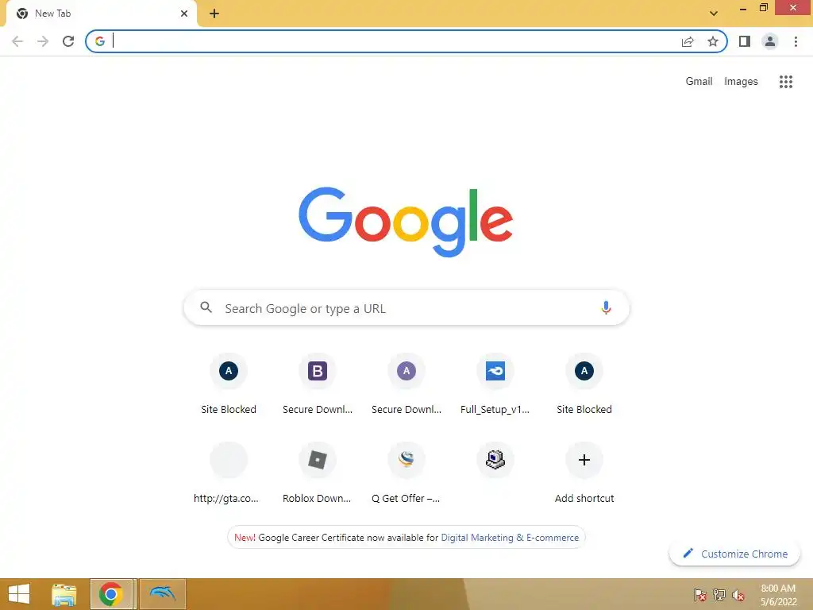Open the Google apps grid icon
813x610 pixels.
786,82
